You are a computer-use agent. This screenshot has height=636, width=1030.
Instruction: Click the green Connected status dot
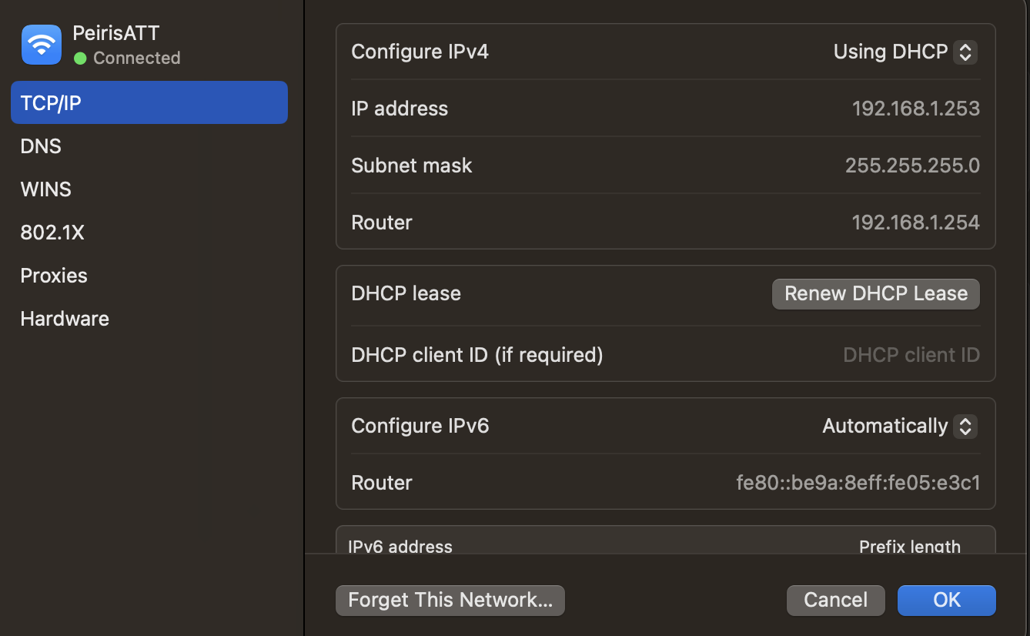click(x=79, y=59)
